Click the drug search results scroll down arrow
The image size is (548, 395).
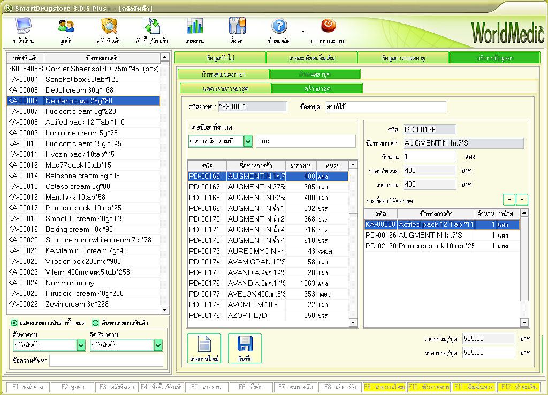click(x=353, y=323)
